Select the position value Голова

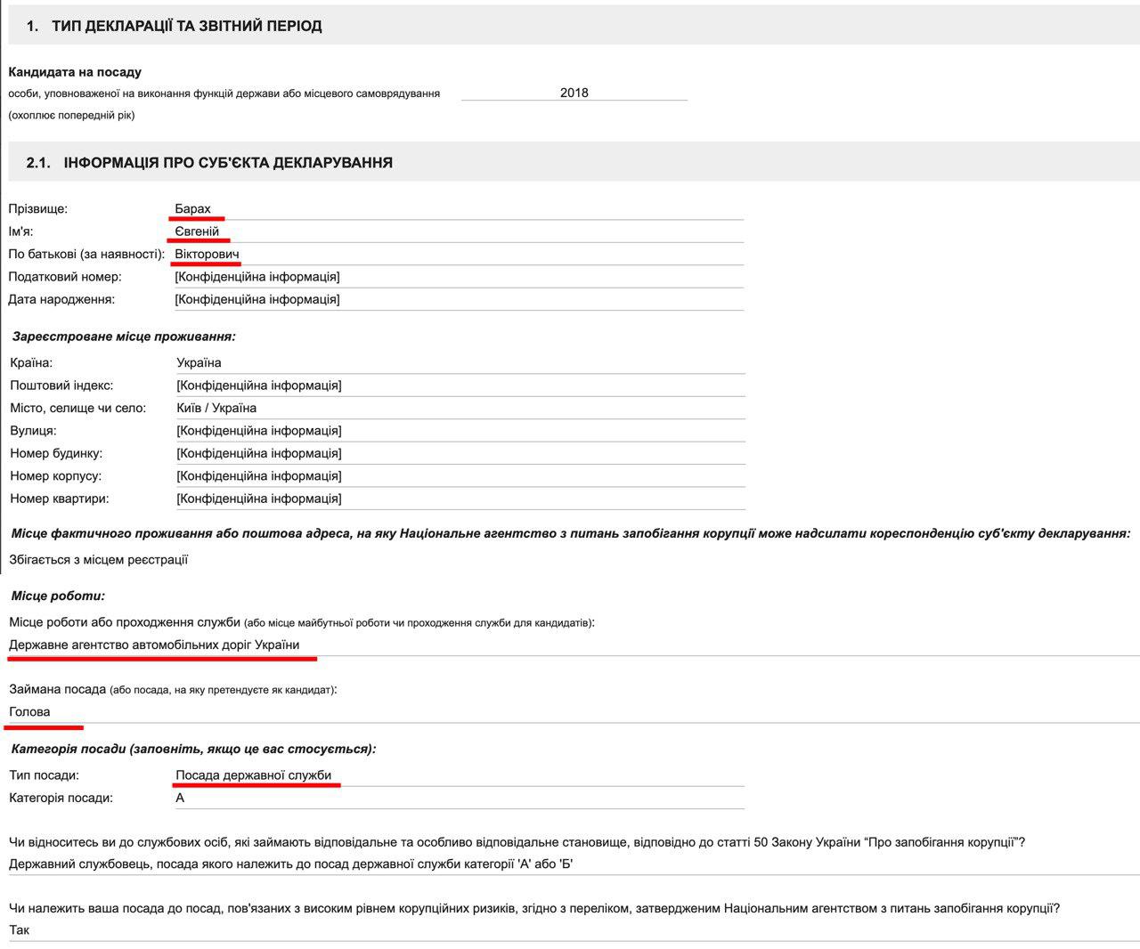click(x=29, y=711)
